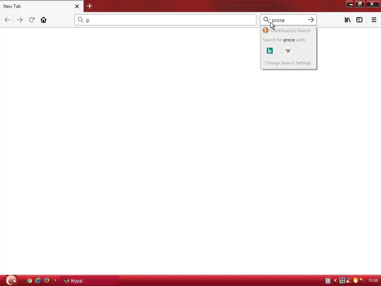Open Change Search Settings

point(288,63)
